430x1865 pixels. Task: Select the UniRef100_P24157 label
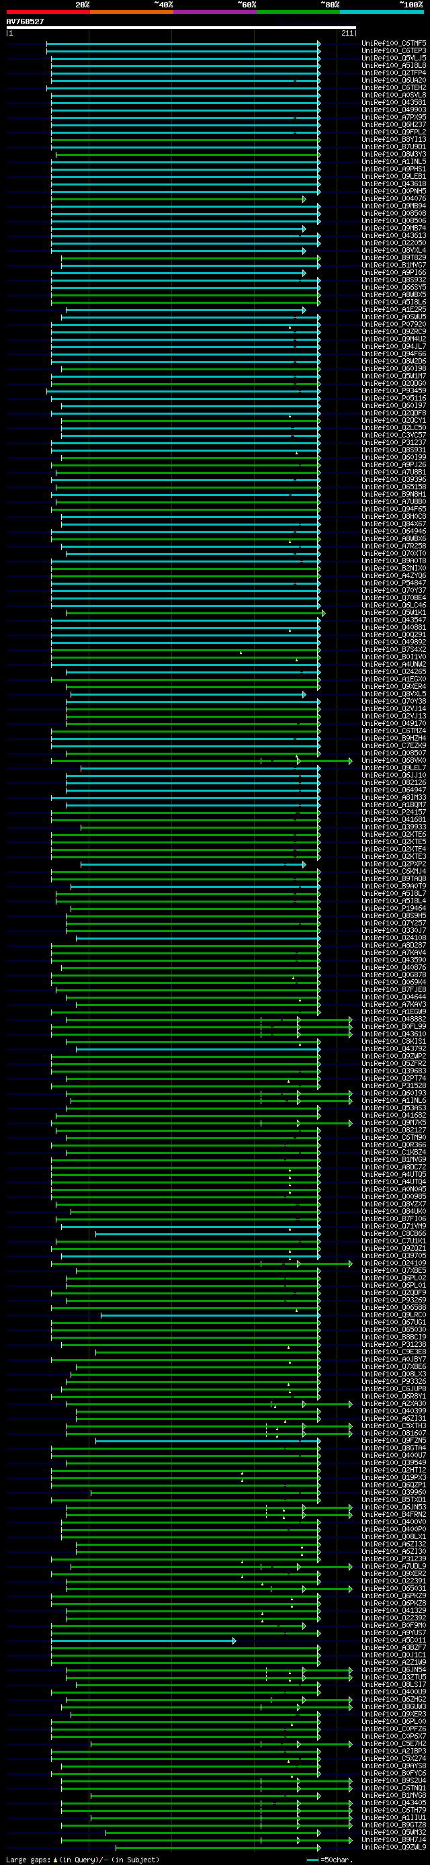394,812
